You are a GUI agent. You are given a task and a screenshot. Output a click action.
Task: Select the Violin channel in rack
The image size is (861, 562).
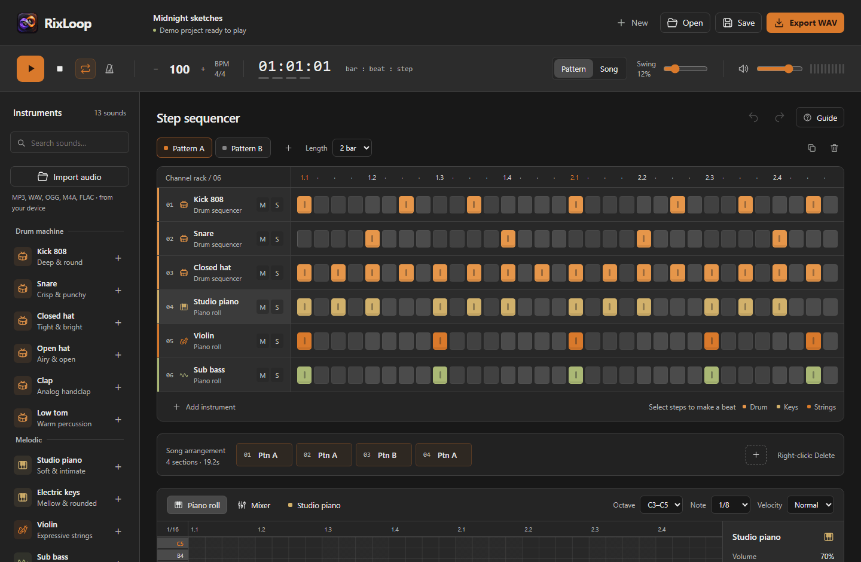tap(224, 341)
